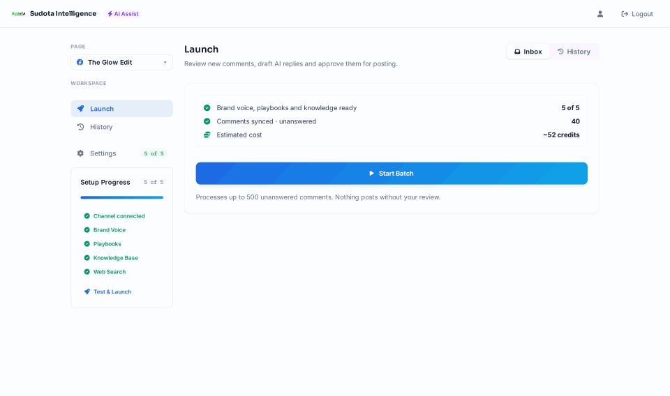This screenshot has height=396, width=670.
Task: Click the Setup Progress bar
Action: tap(121, 197)
